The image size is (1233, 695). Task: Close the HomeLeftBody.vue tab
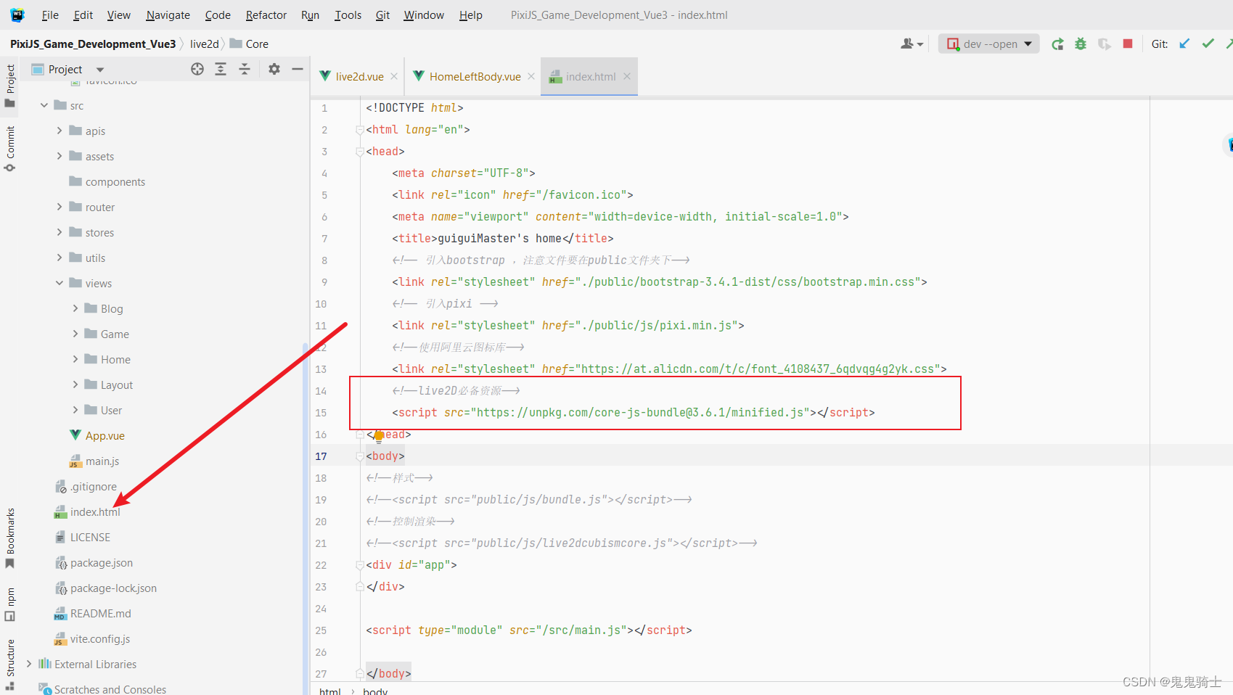pos(531,76)
